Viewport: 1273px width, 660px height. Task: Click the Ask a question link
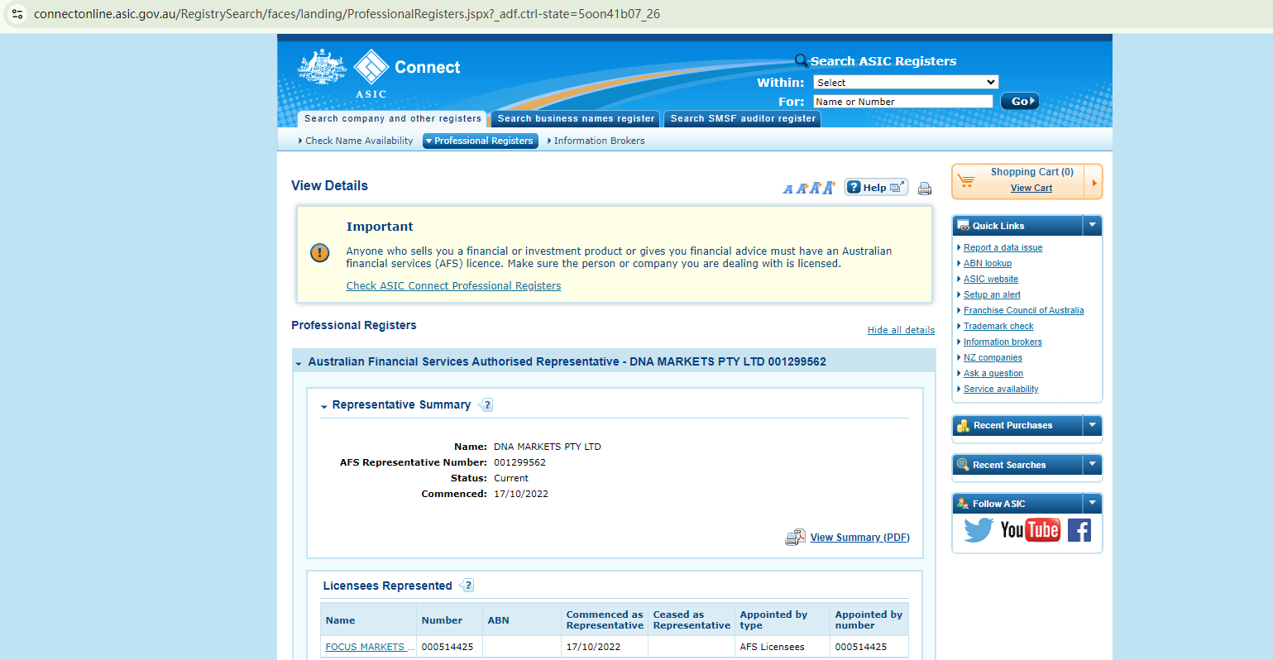pyautogui.click(x=993, y=373)
